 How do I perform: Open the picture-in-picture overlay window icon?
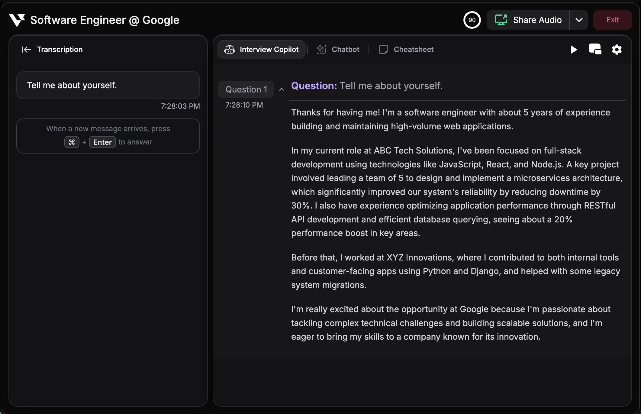point(595,49)
